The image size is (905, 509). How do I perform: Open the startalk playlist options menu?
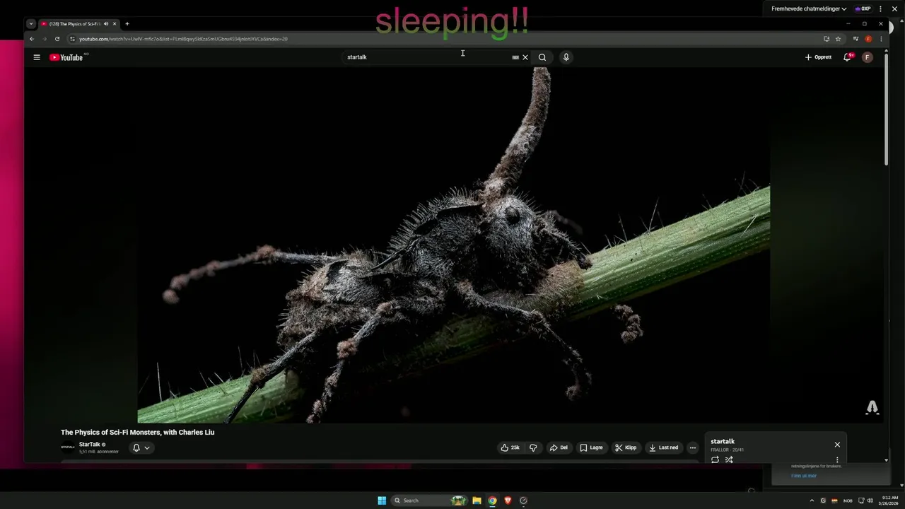pyautogui.click(x=837, y=460)
